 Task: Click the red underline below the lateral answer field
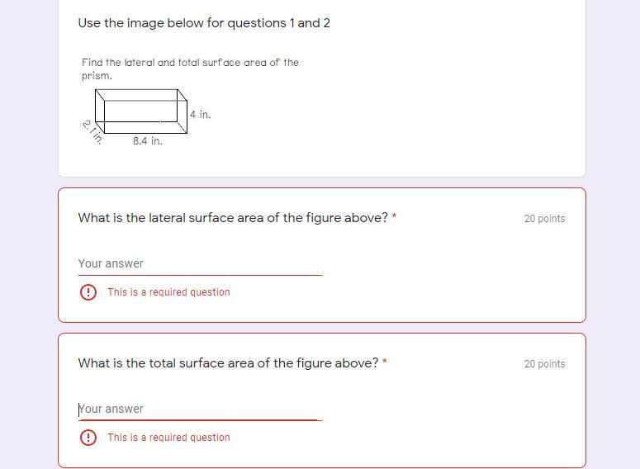pyautogui.click(x=199, y=275)
